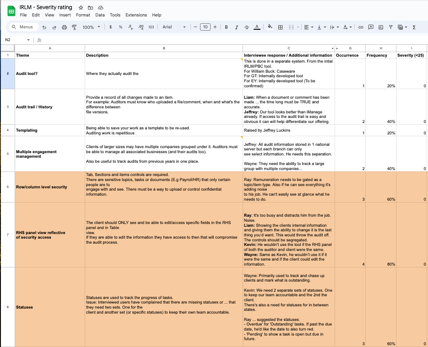Click the merge cells icon
The image size is (428, 347).
291,27
